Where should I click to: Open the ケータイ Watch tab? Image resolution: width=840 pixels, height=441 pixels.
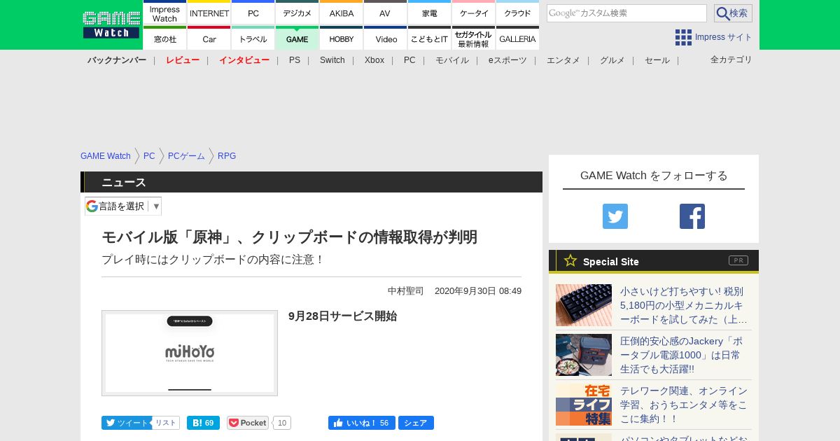(x=473, y=13)
